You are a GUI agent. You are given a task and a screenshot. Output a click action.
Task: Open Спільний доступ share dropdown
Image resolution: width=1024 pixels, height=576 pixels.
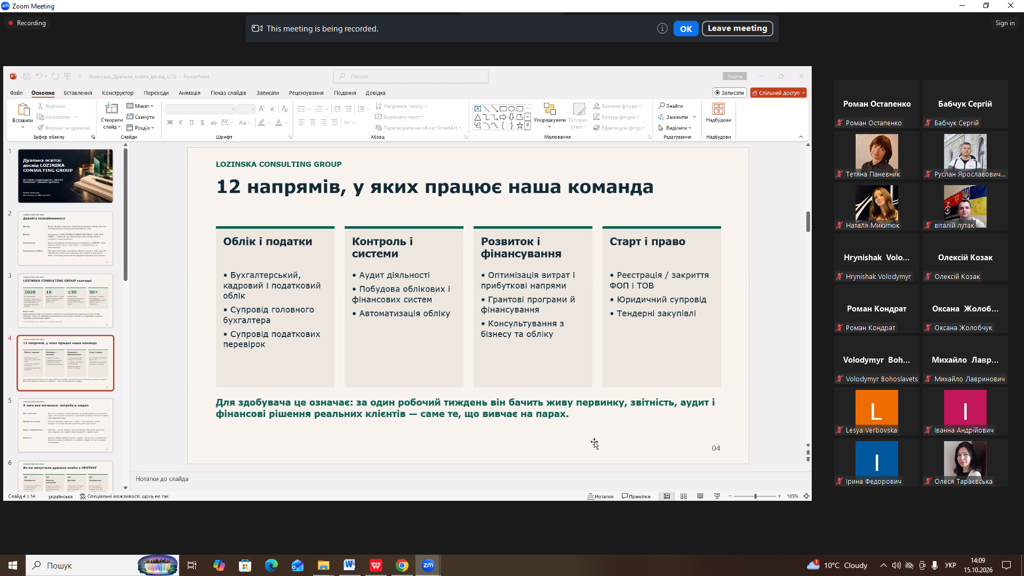pyautogui.click(x=778, y=93)
